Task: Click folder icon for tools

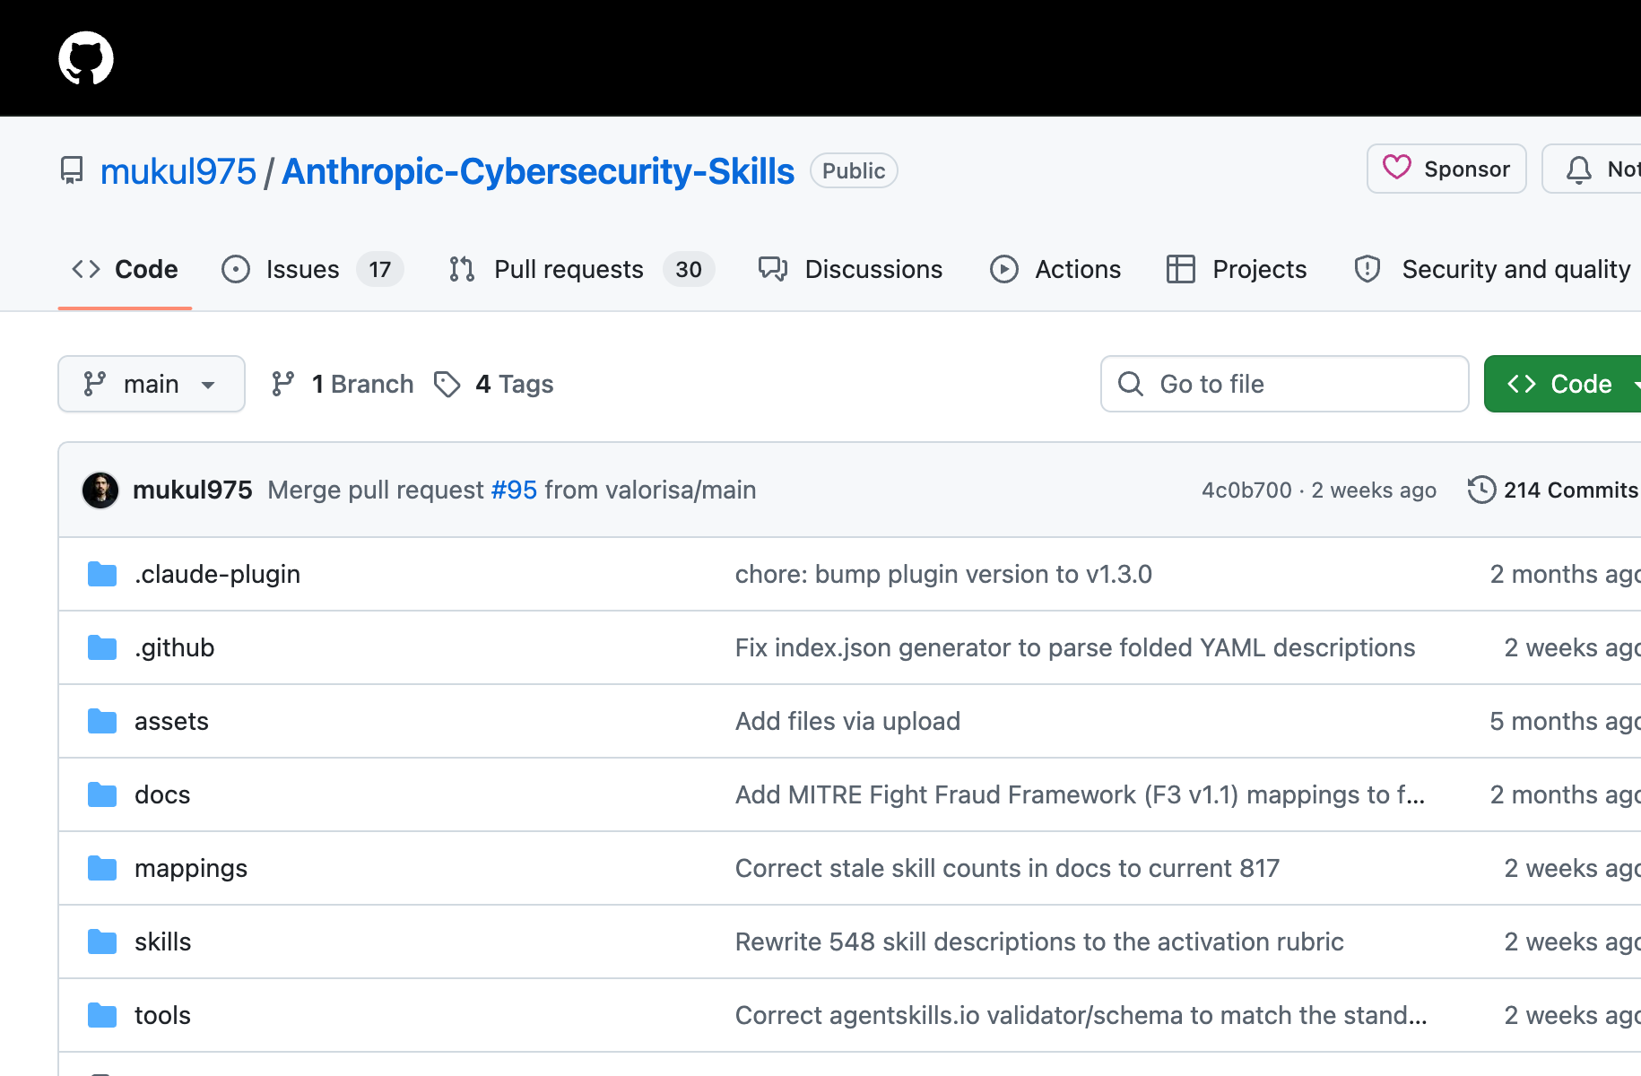Action: 102,1015
